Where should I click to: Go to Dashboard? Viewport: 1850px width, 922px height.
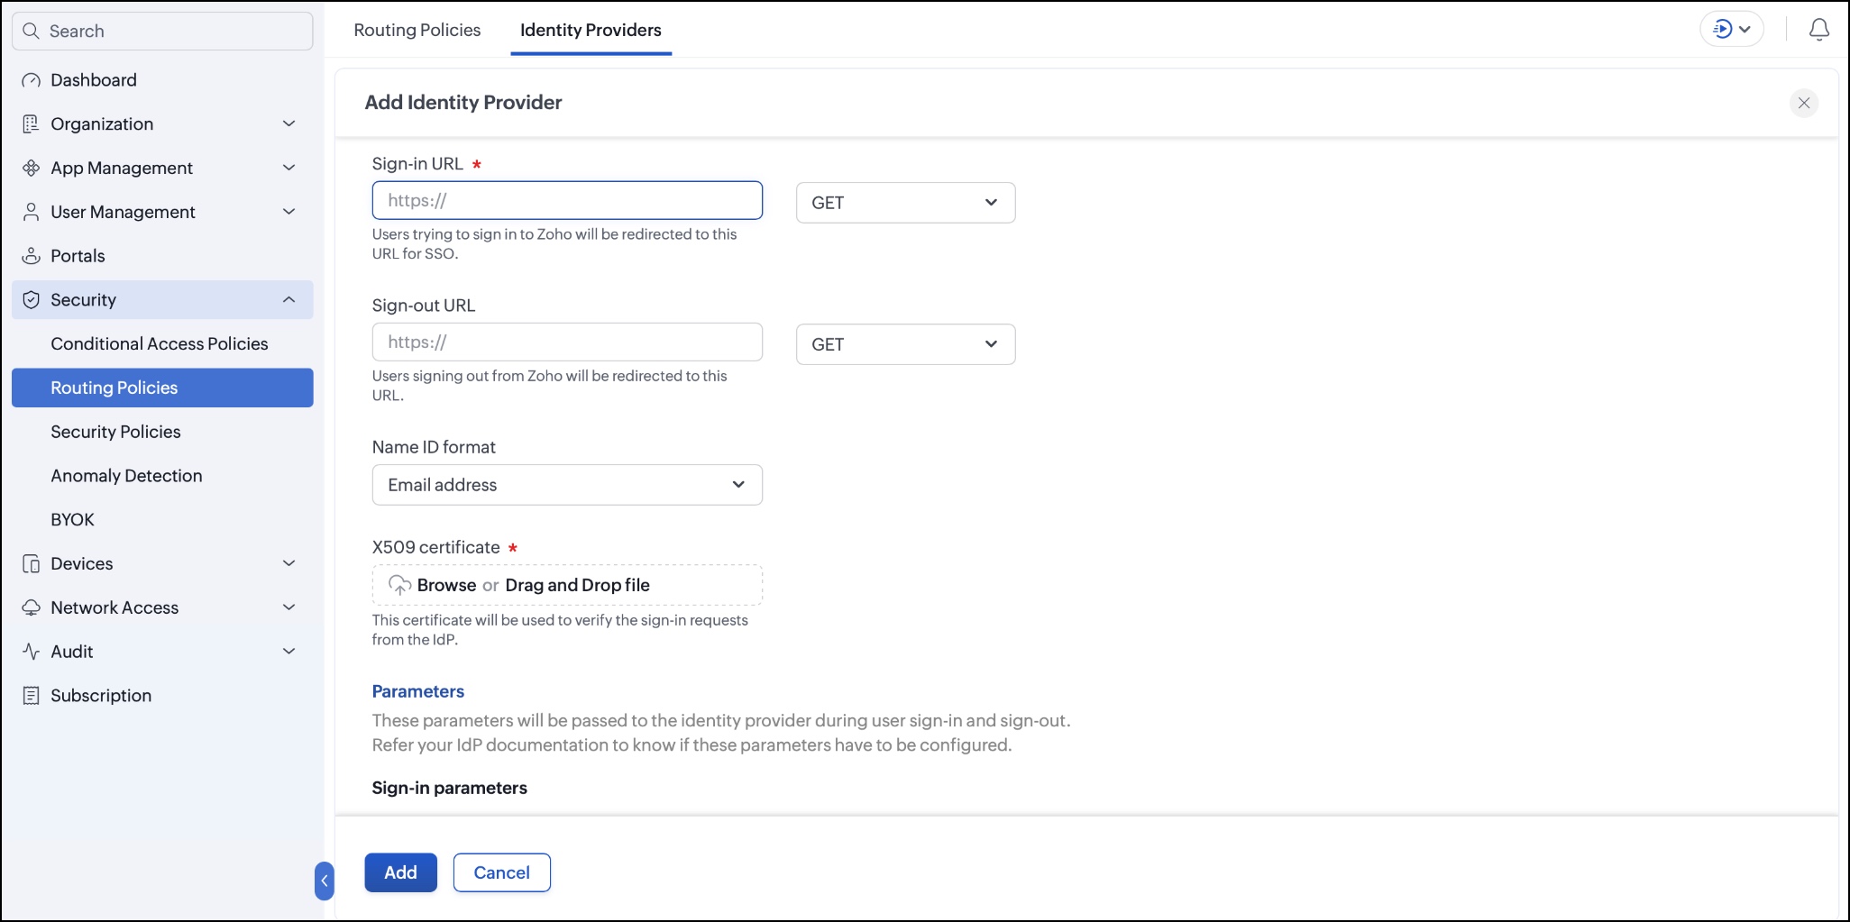pyautogui.click(x=94, y=80)
